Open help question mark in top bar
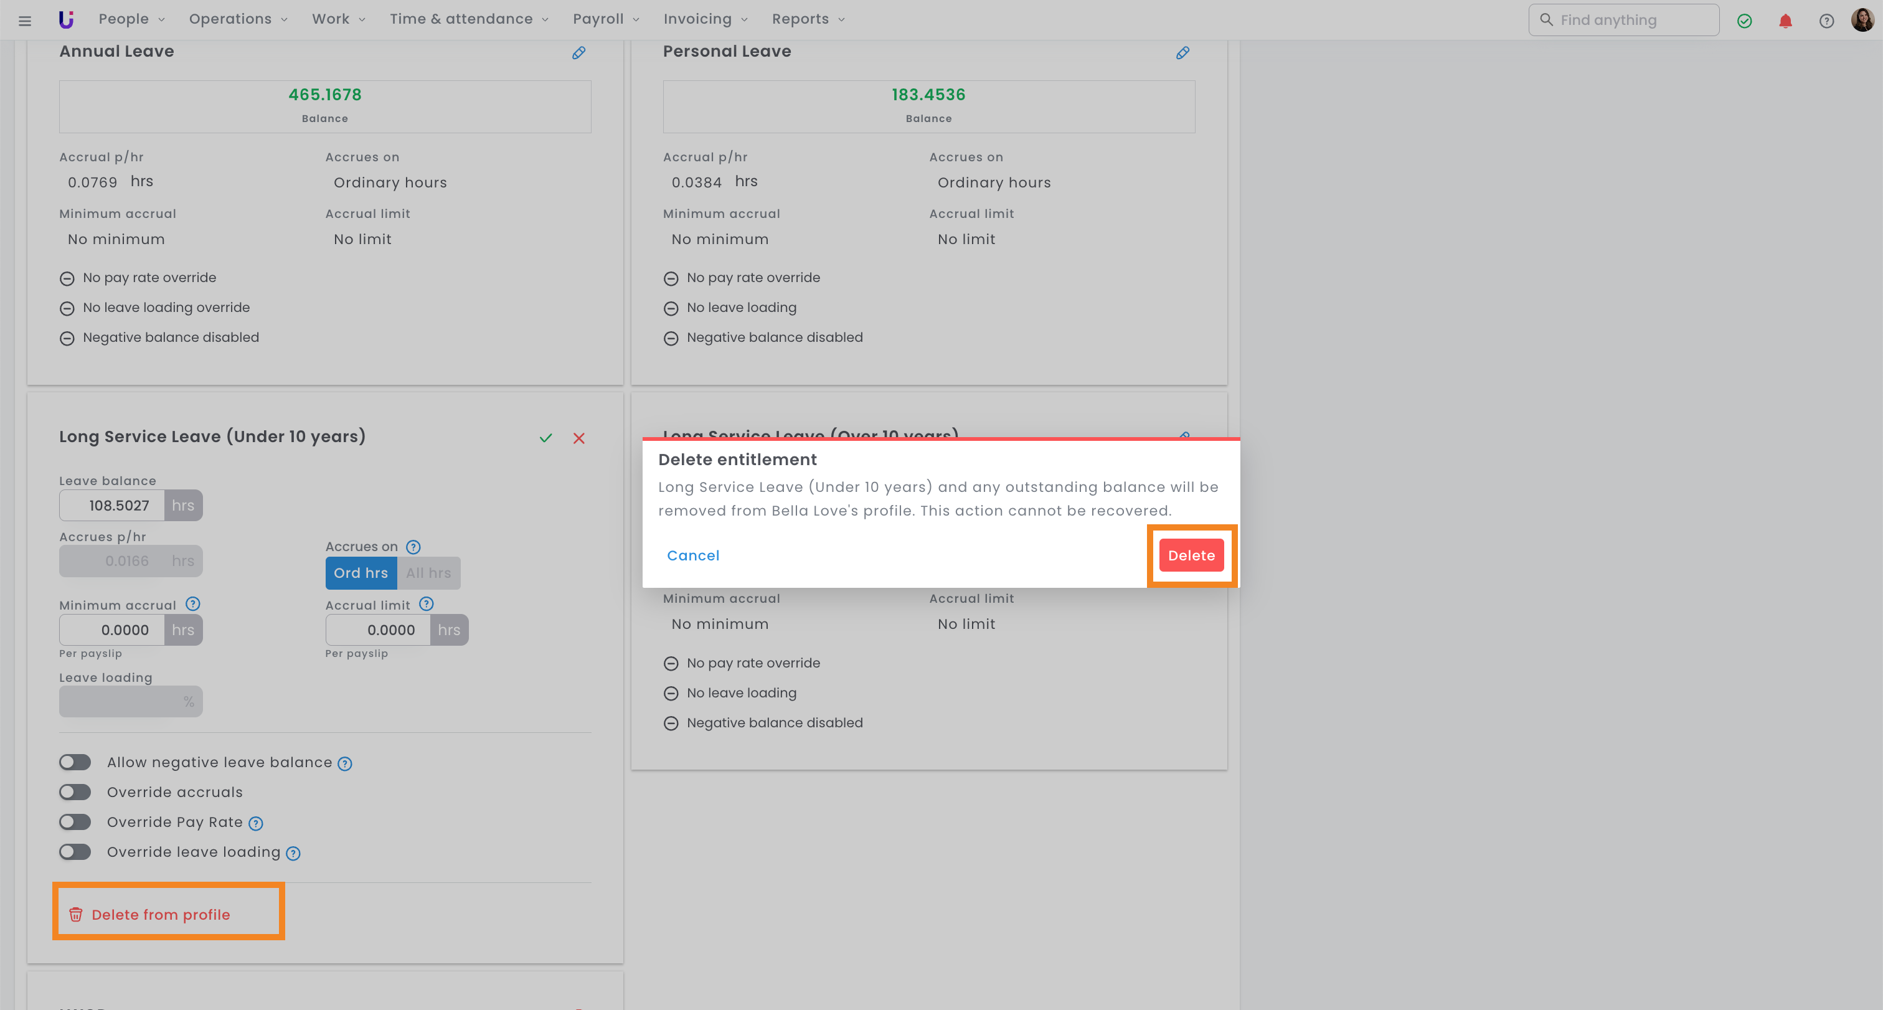This screenshot has height=1010, width=1883. point(1826,21)
